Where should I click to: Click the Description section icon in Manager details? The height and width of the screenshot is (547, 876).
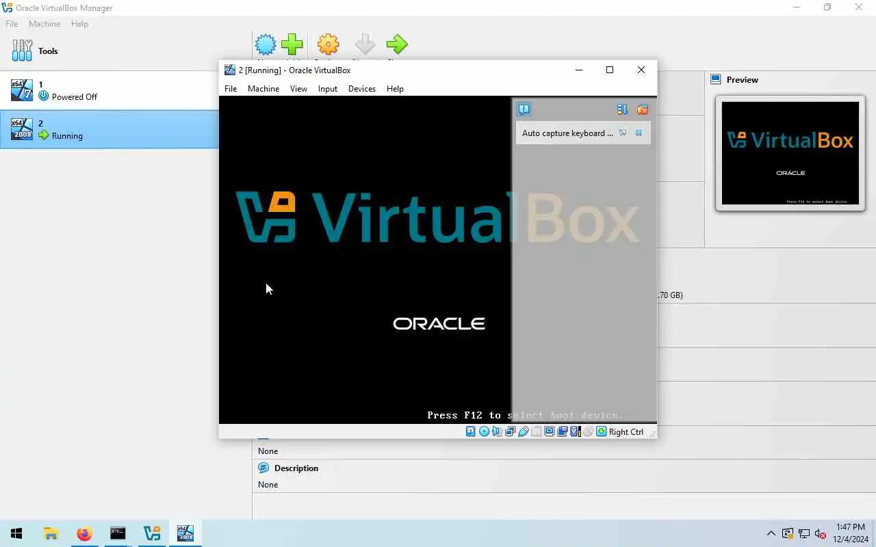pos(263,468)
